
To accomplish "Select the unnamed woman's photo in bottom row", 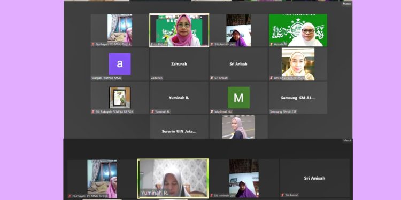I will tap(238, 127).
